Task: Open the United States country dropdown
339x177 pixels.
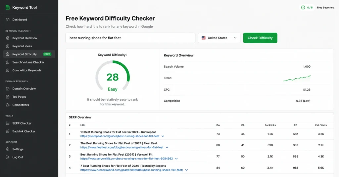Action: tap(219, 38)
